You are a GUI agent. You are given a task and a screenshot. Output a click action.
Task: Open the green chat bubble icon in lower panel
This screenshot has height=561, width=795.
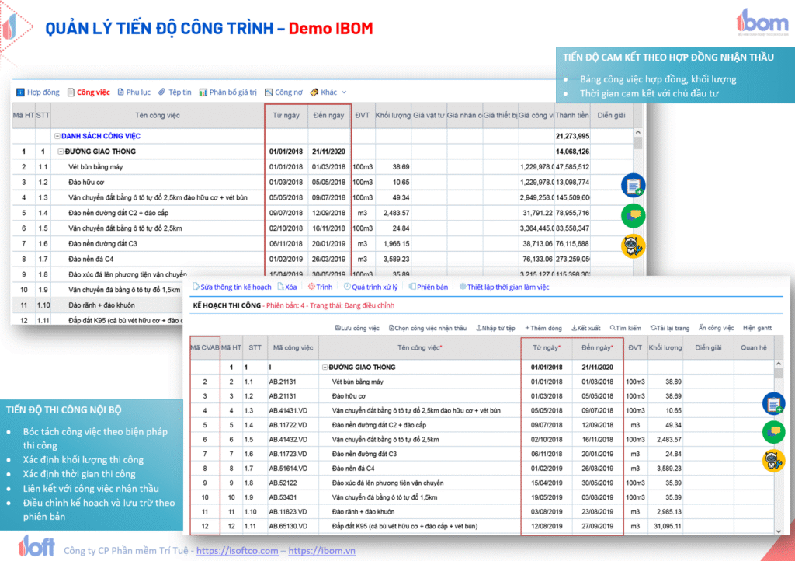(x=774, y=431)
